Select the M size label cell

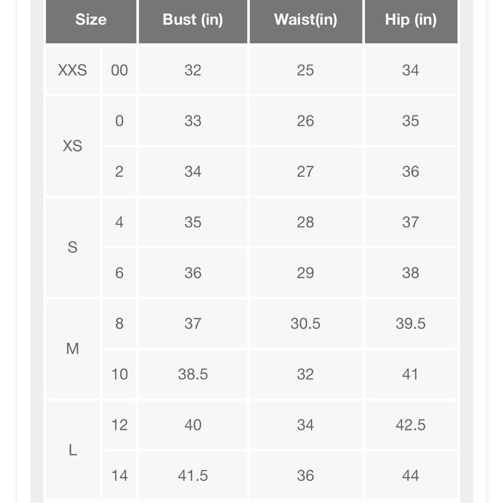[73, 349]
